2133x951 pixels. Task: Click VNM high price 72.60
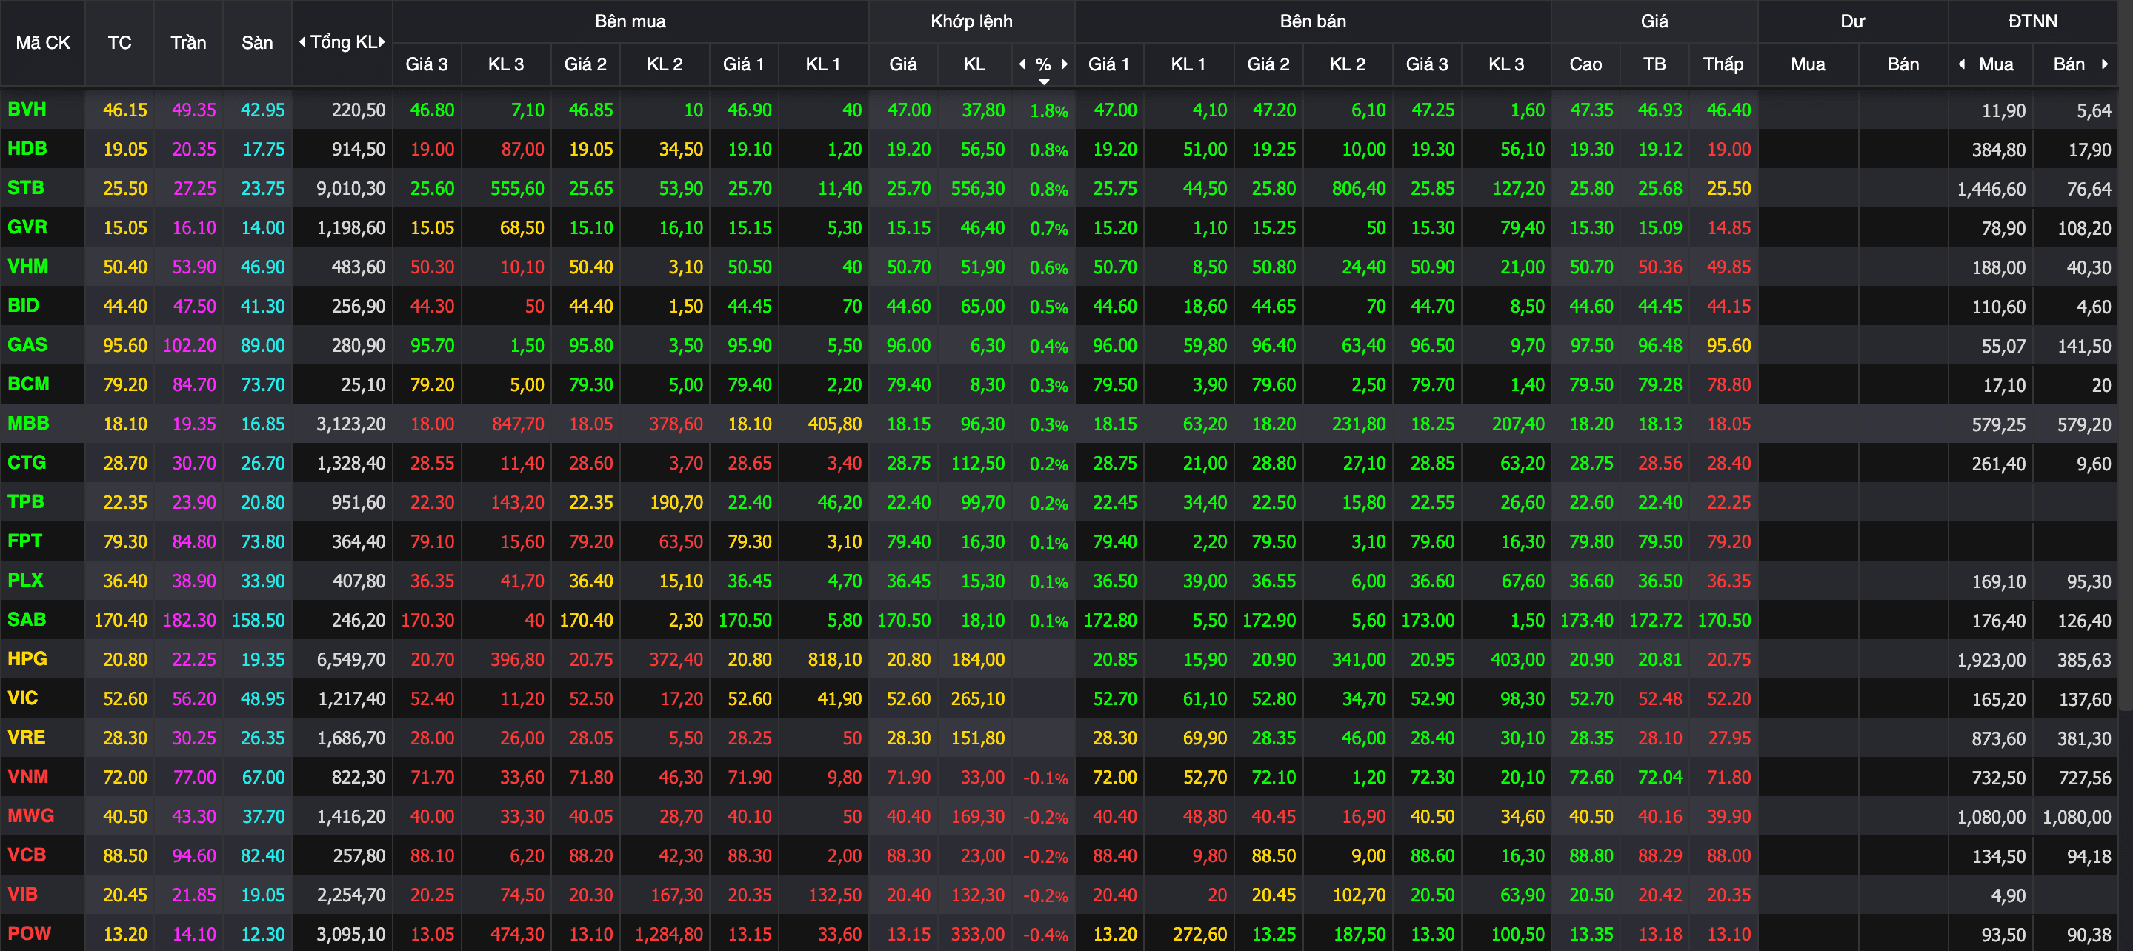[1591, 778]
